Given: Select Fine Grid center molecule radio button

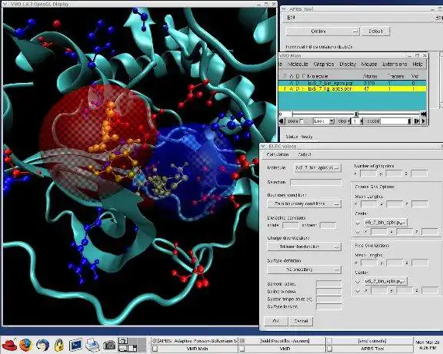Looking at the screenshot, I should pyautogui.click(x=358, y=282).
